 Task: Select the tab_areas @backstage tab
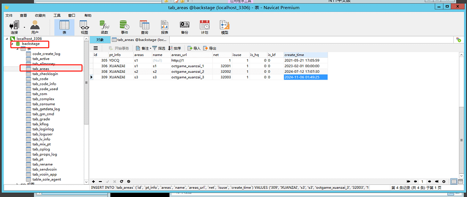pos(140,40)
